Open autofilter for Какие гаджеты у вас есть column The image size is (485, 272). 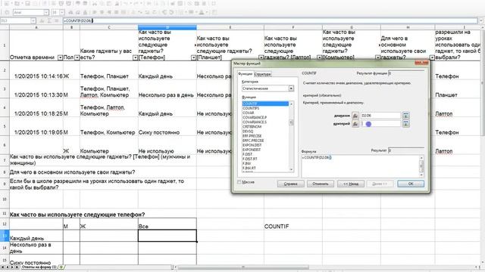pos(135,57)
